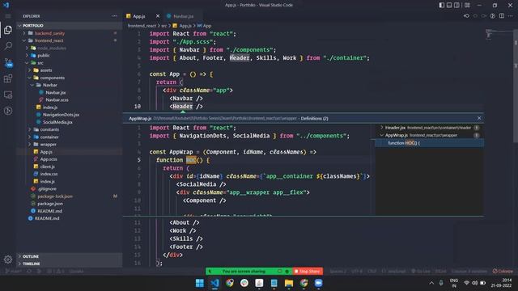Screen dimensions: 518x291
Task: Toggle secondary side bar layout button
Action: coord(456,5)
